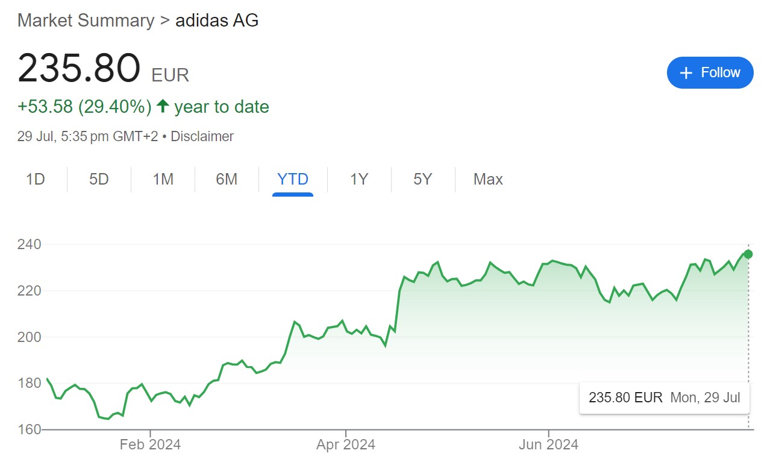Screen dimensions: 767x456
Task: Click the plus icon in Follow button
Action: pos(686,73)
